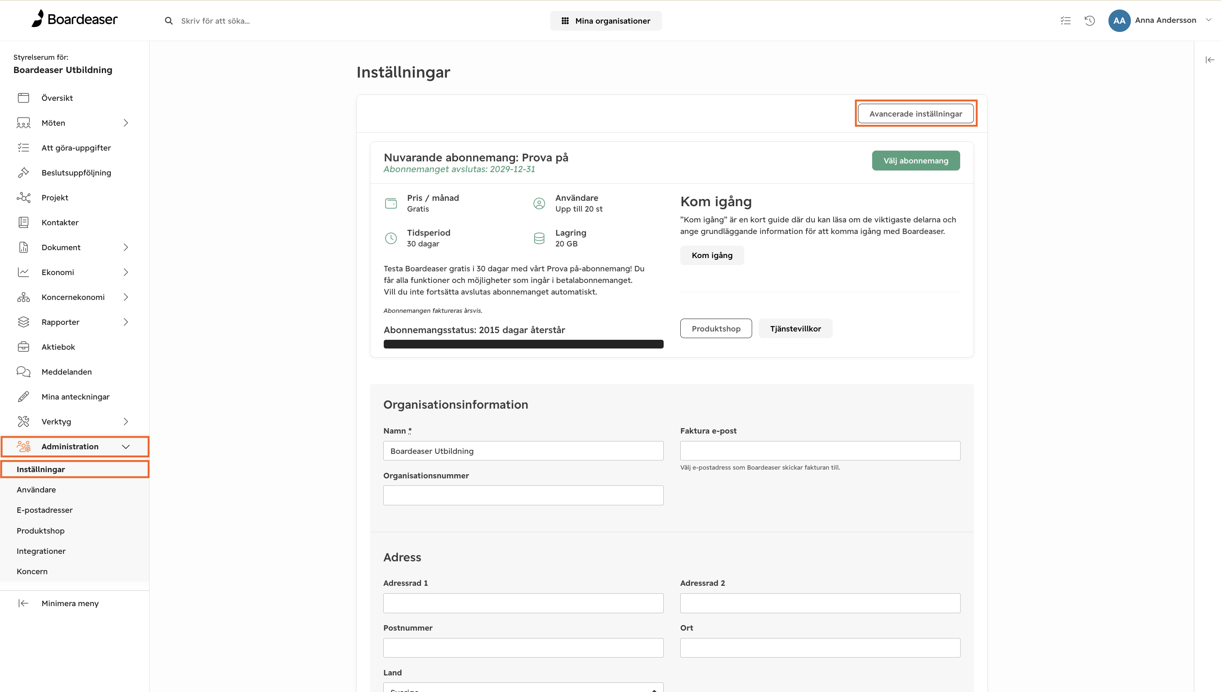
Task: Expand the Verktyg submenu chevron
Action: tap(125, 422)
